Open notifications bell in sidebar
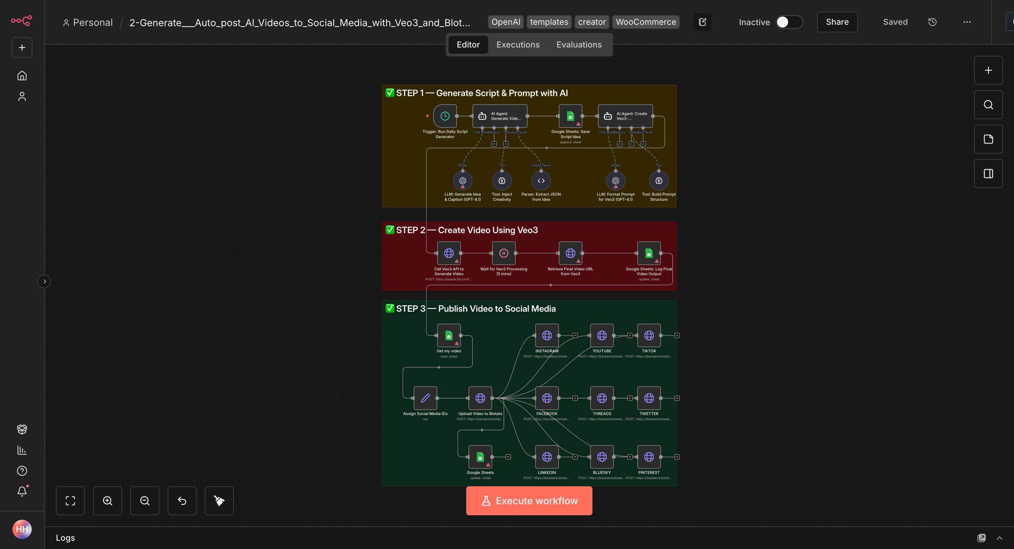The width and height of the screenshot is (1014, 549). point(22,491)
